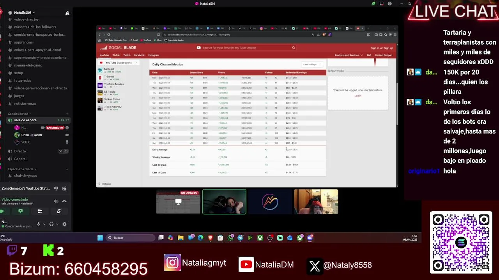Image resolution: width=499 pixels, height=280 pixels.
Task: Select the green-bordered webcam thumbnail
Action: pos(224,202)
